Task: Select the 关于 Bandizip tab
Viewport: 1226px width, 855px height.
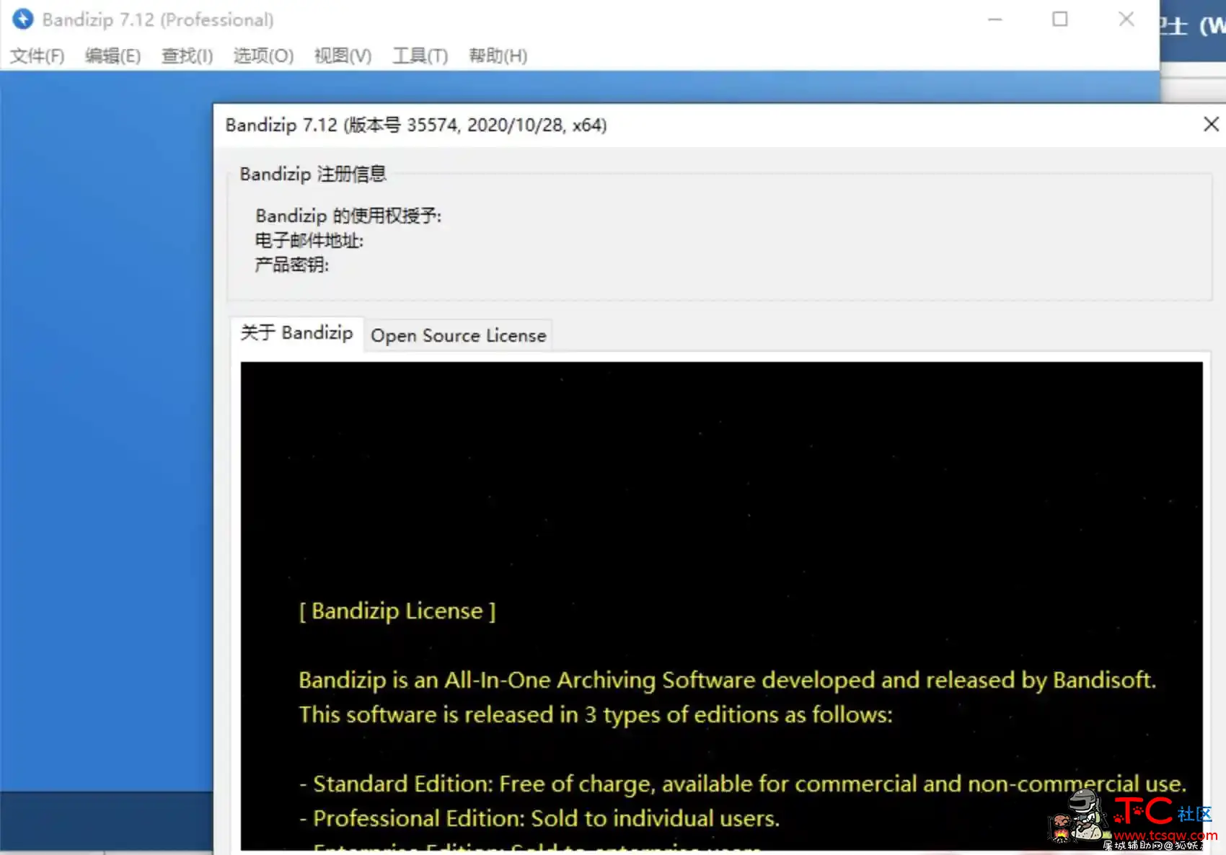Action: pyautogui.click(x=296, y=332)
